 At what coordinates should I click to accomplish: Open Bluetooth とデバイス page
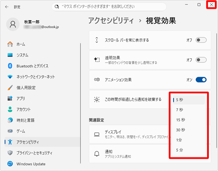(x=42, y=66)
